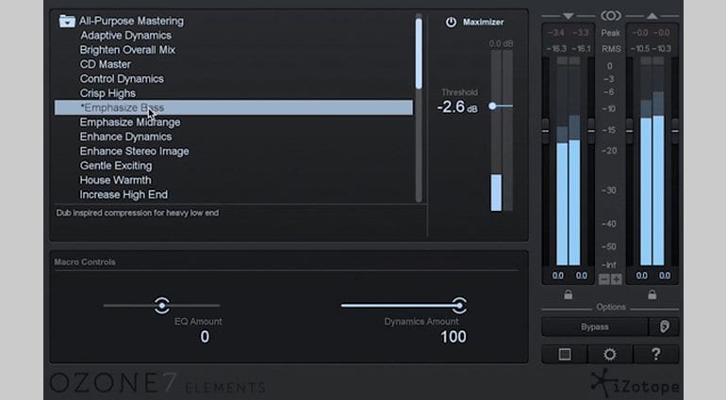Screen dimensions: 726x400
Task: Click the input meter down-triangle icon
Action: click(x=569, y=16)
